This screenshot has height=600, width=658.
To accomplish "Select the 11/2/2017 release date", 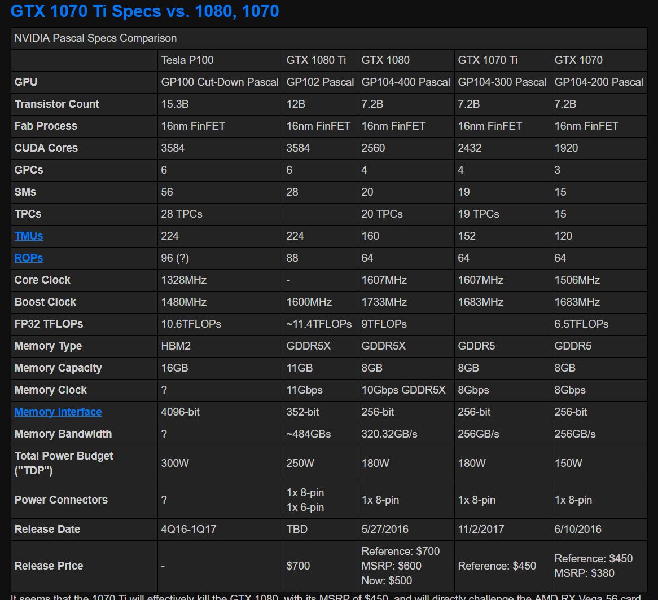I will (x=481, y=529).
